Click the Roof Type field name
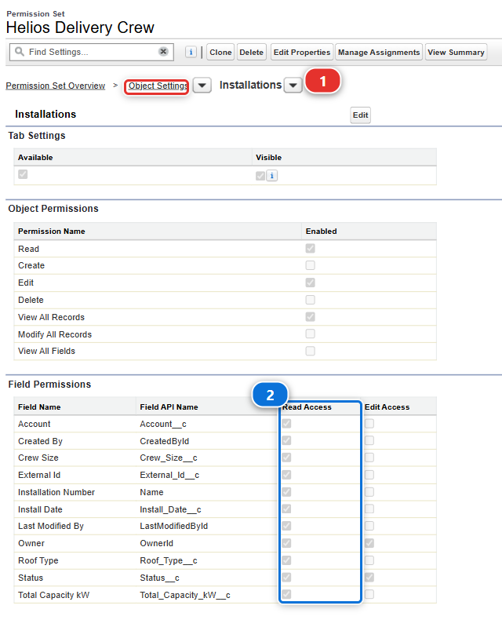Viewport: 502px width, 620px height. [38, 560]
